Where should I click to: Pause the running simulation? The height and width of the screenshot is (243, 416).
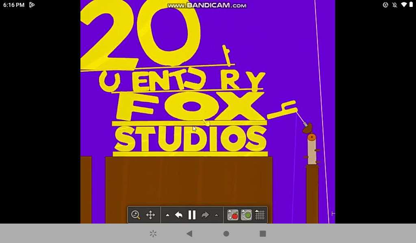(192, 215)
